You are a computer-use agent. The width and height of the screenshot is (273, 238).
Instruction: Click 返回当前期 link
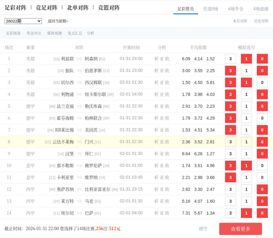[x=58, y=21]
